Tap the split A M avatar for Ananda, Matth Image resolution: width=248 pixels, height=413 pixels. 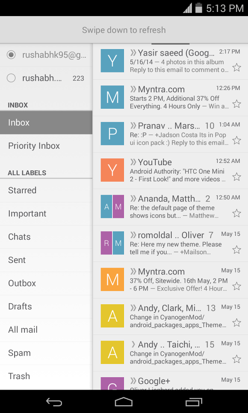[x=112, y=206]
